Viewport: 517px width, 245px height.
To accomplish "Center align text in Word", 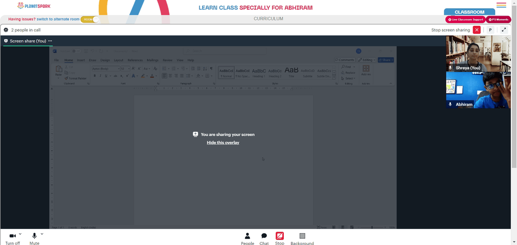I will point(170,76).
